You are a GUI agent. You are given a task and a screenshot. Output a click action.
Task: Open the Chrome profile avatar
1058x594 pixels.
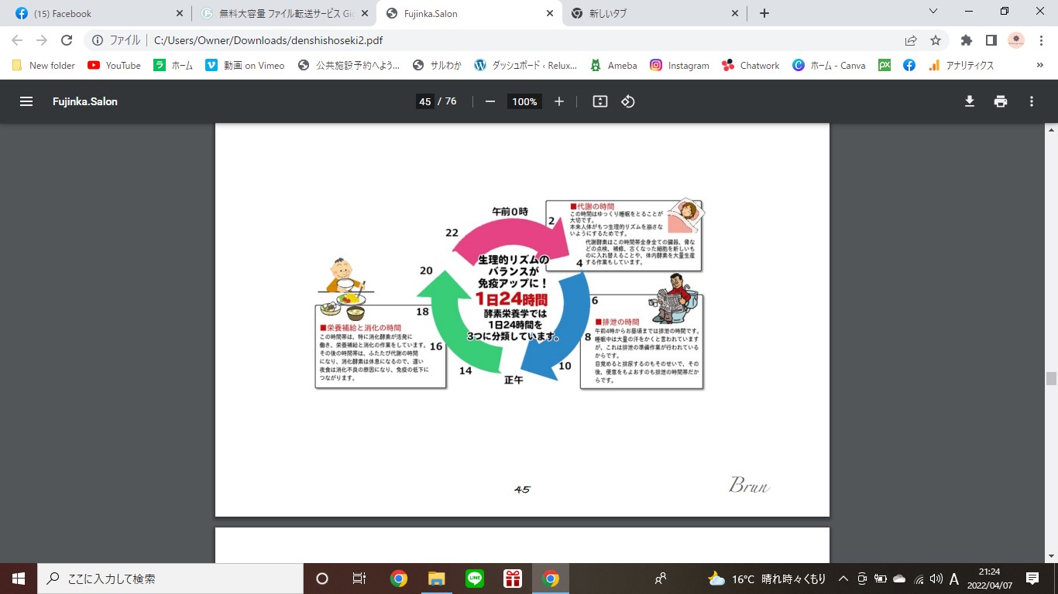coord(1016,40)
